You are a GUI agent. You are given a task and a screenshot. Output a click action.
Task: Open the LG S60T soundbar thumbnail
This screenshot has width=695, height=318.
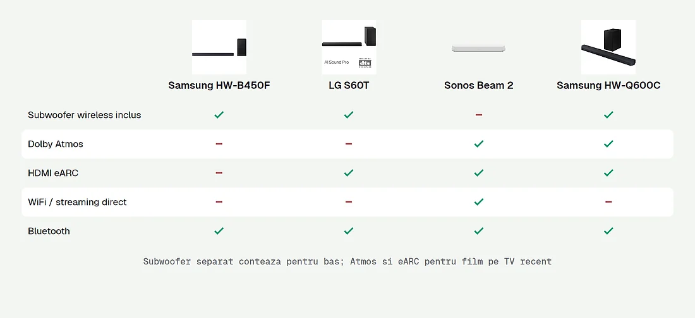(349, 47)
